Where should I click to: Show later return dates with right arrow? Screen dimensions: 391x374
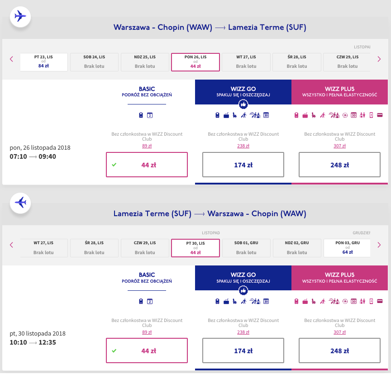379,245
